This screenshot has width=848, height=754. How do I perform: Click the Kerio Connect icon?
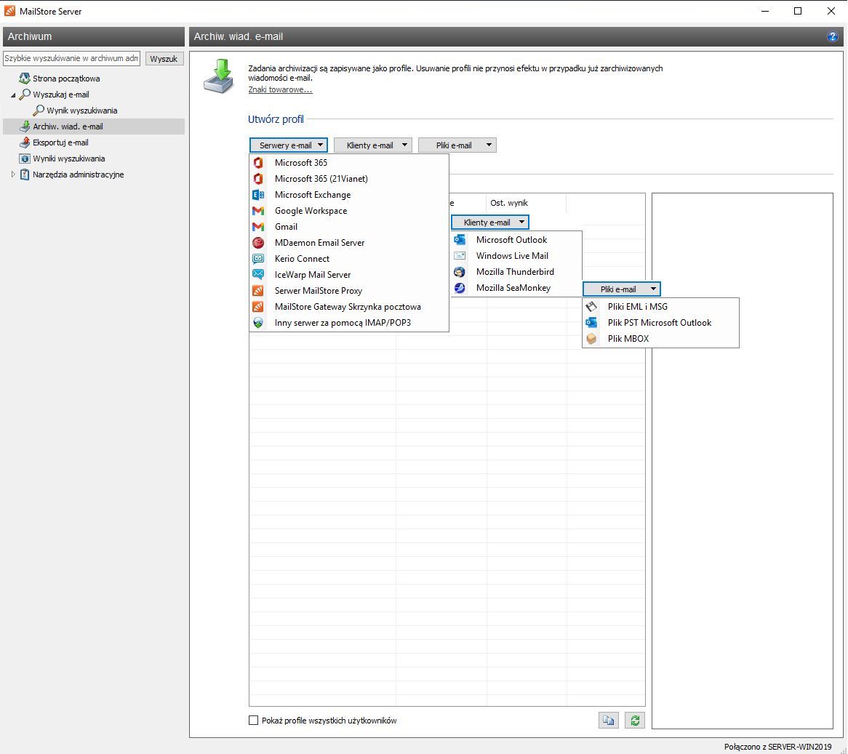[258, 259]
